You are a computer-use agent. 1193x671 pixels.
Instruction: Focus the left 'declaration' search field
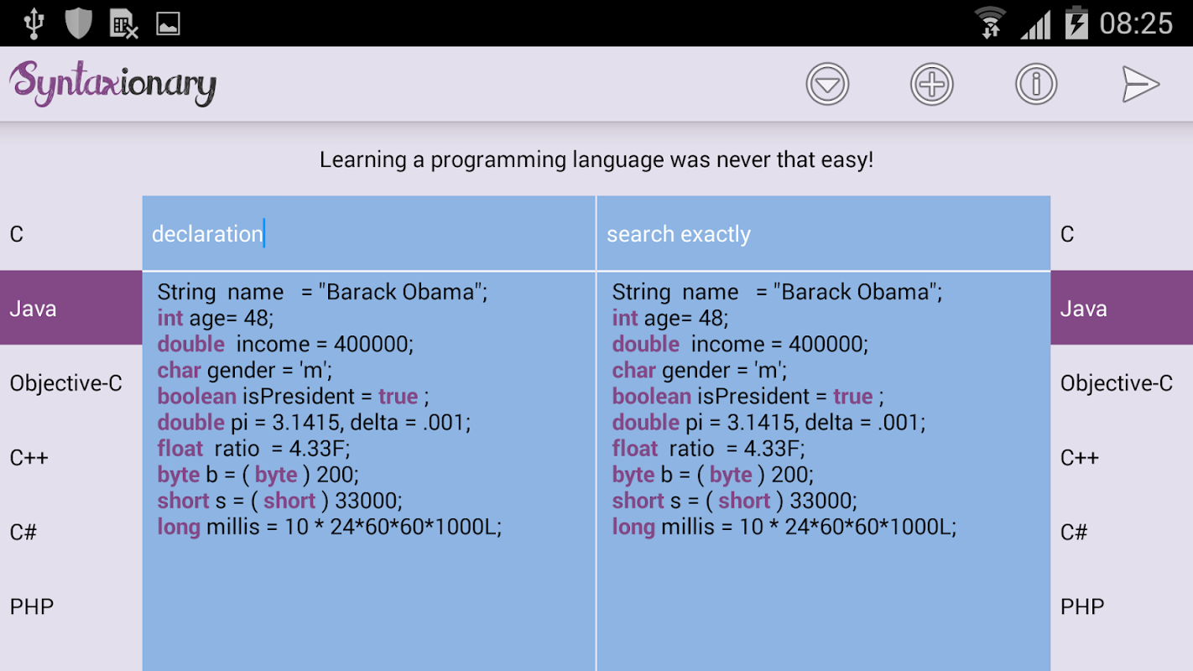[369, 234]
